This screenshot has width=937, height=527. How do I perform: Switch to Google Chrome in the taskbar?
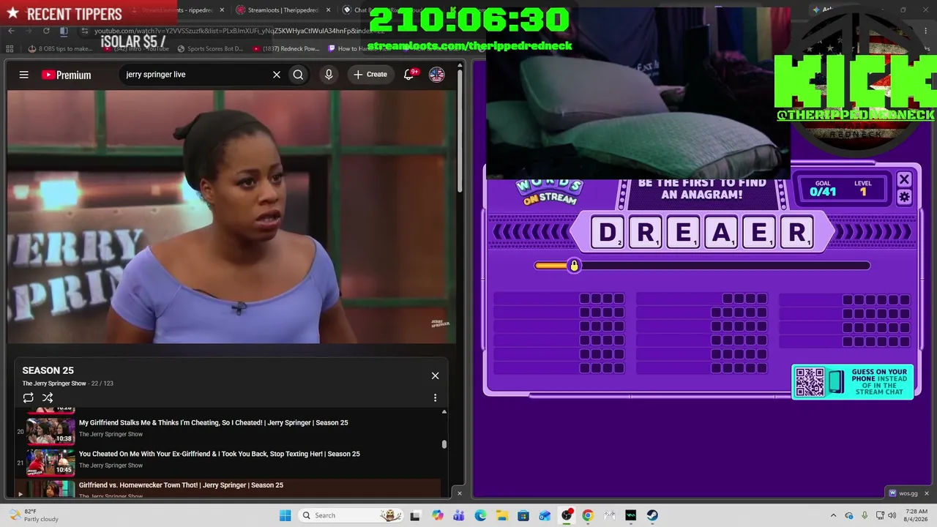click(588, 515)
